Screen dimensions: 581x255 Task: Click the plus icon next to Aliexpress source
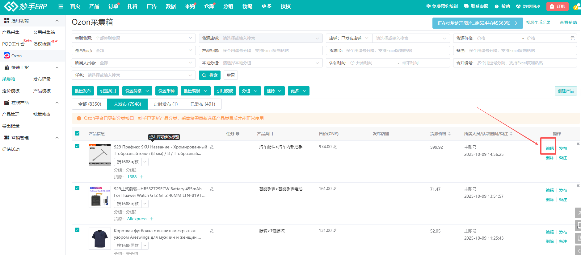click(x=152, y=219)
